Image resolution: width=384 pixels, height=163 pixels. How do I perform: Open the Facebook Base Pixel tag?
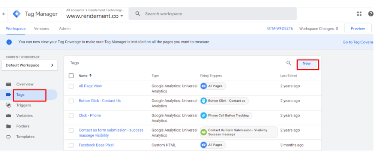pos(96,145)
